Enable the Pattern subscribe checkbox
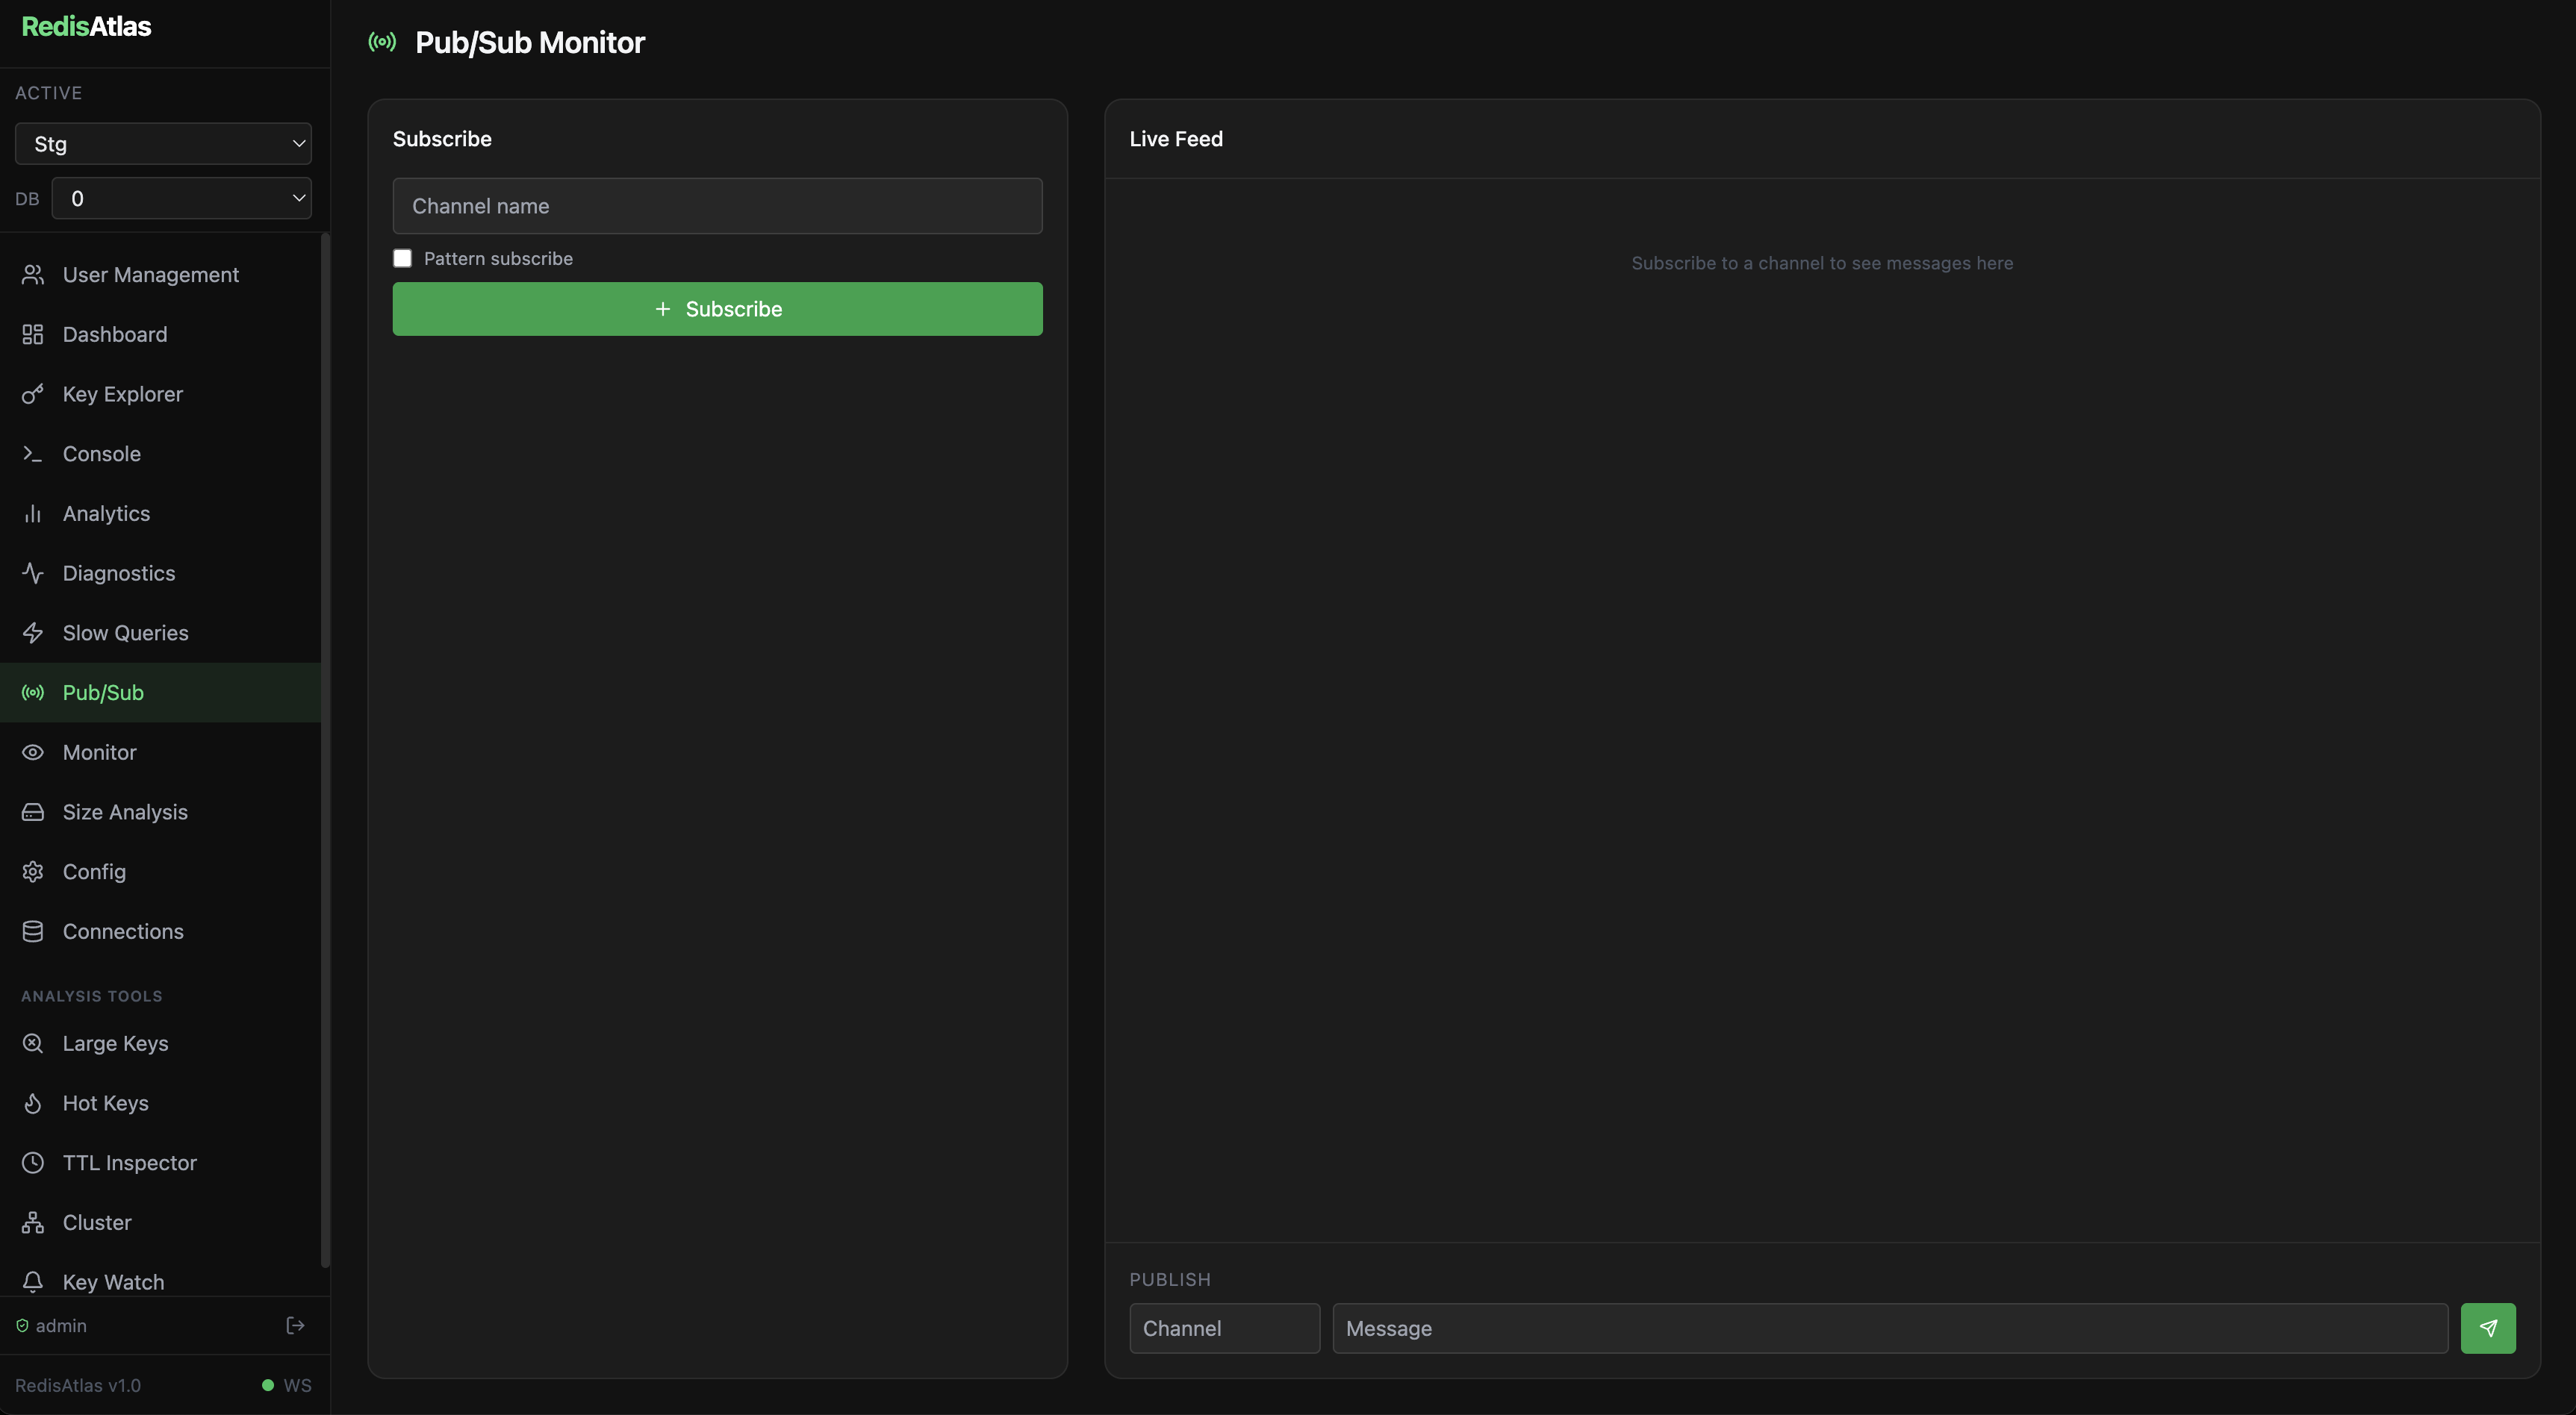The image size is (2576, 1415). 402,259
